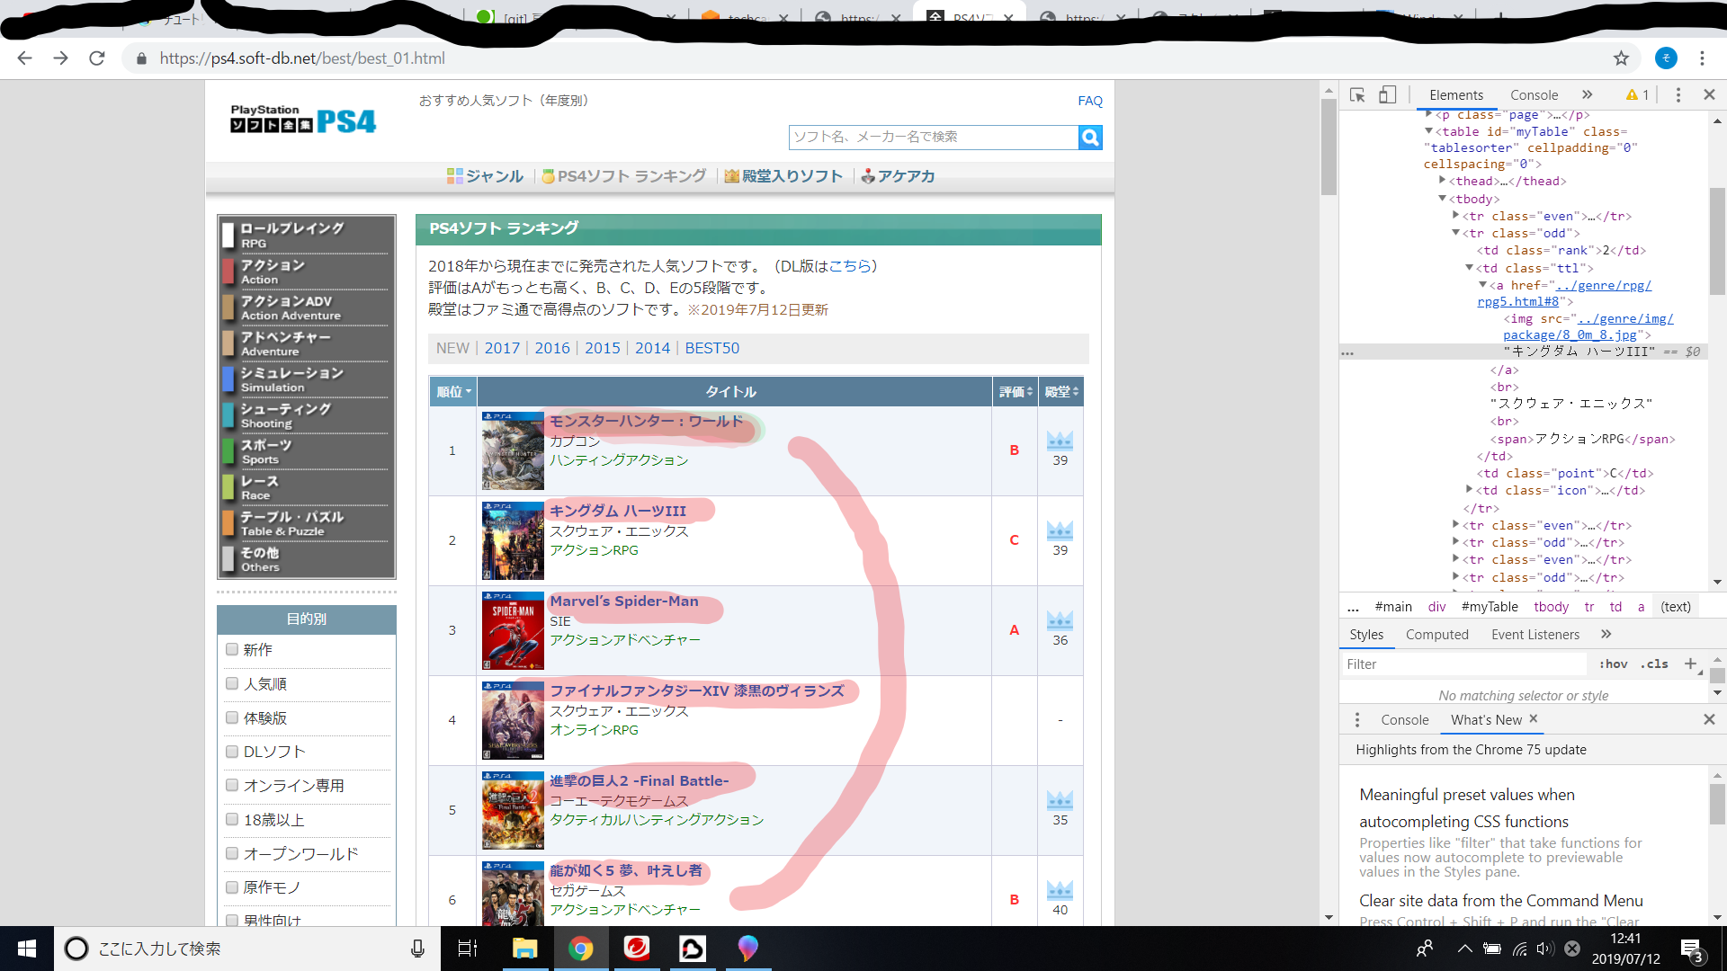Sort table by the 評価 column header

[1016, 392]
